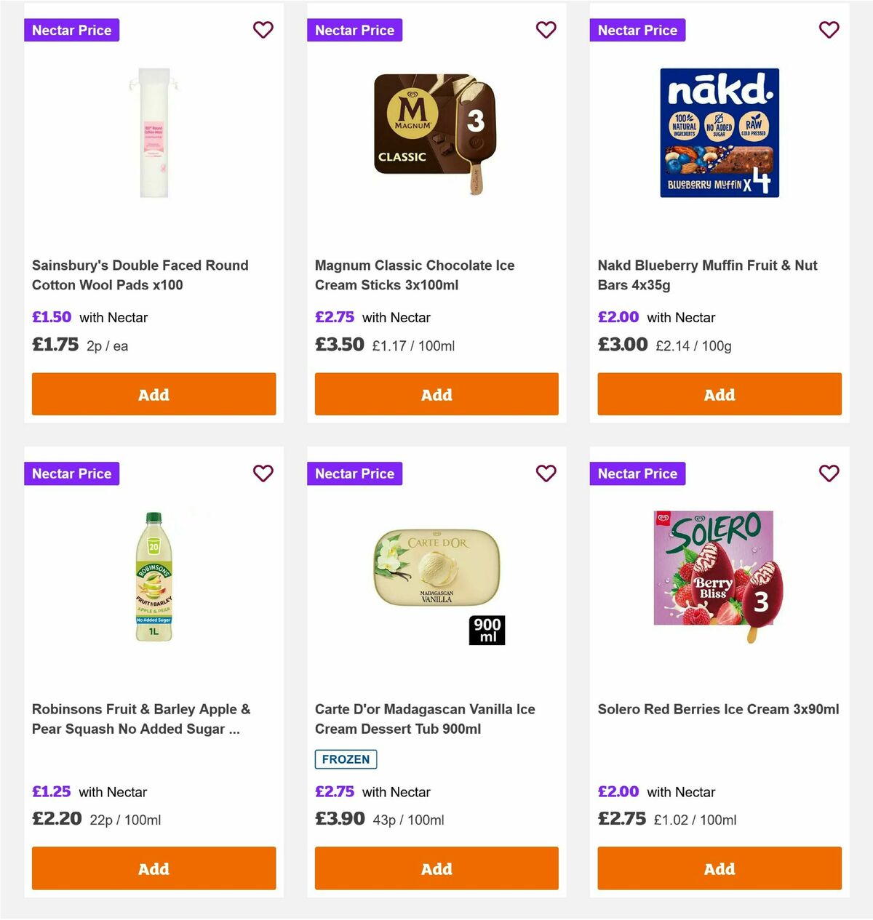Add Carte D'or vanilla dessert tub to basket
The height and width of the screenshot is (920, 873).
click(x=436, y=868)
